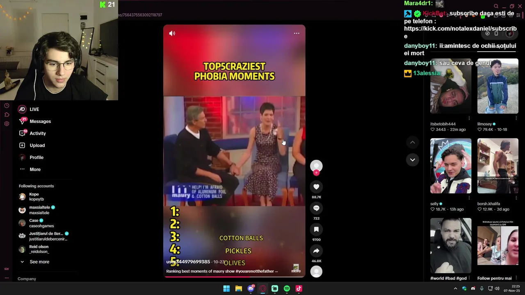Open Opera GX extensions cube icon
This screenshot has width=525, height=295.
point(7,115)
